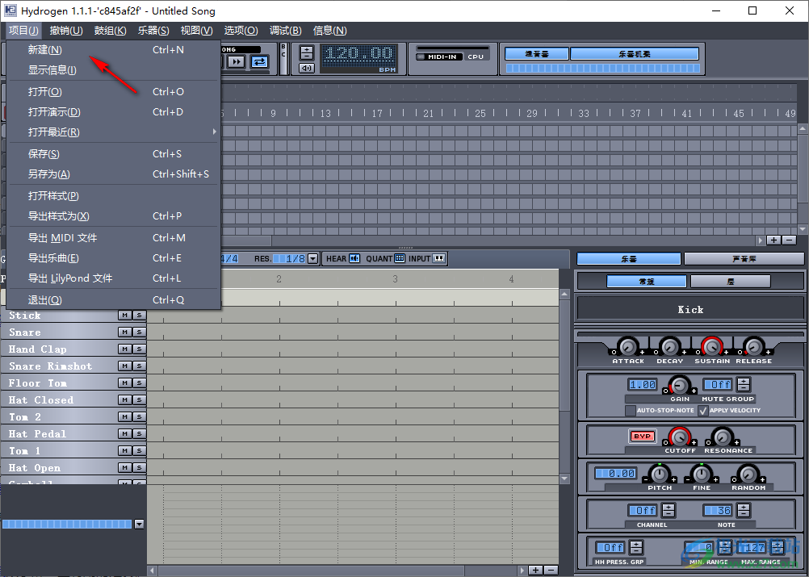The height and width of the screenshot is (577, 809).
Task: Toggle the HEAR new notes icon
Action: tap(354, 258)
